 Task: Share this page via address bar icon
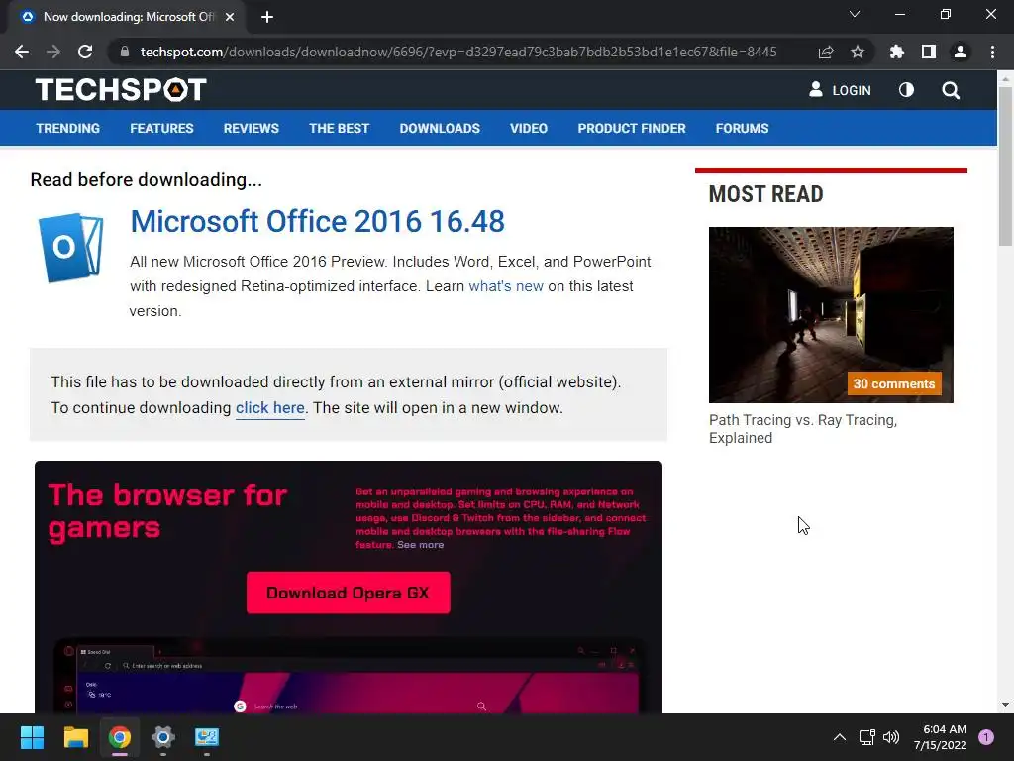[x=826, y=52]
